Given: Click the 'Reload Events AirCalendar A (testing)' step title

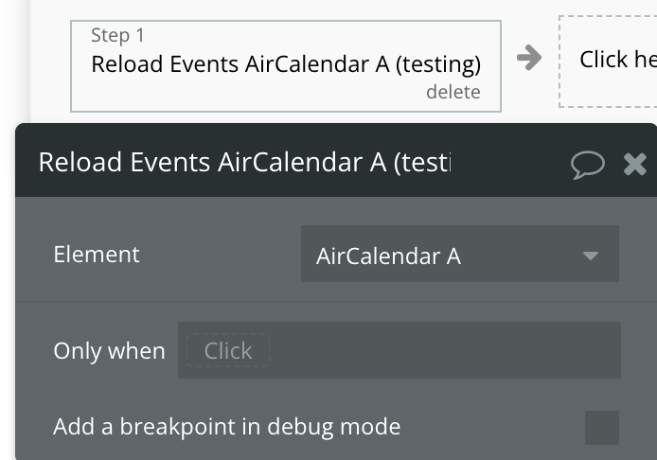Looking at the screenshot, I should pos(285,64).
